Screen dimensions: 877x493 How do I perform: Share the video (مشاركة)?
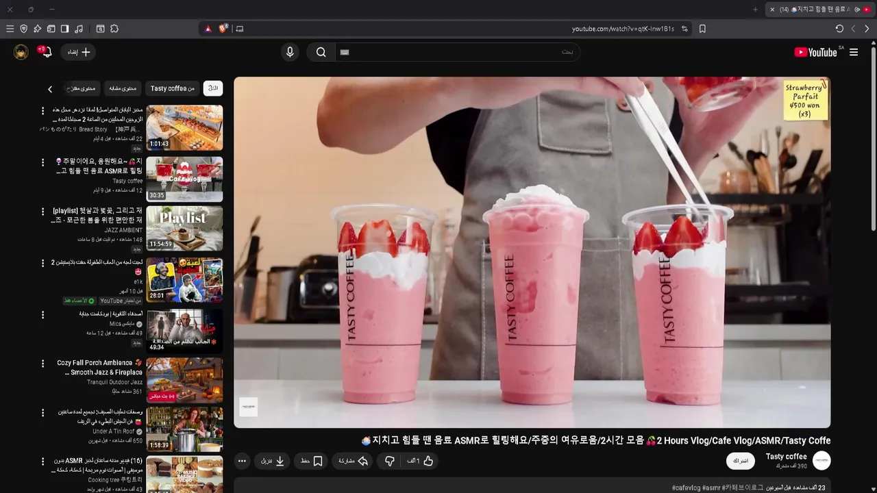[354, 462]
